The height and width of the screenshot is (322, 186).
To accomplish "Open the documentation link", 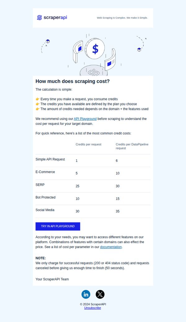I will pyautogui.click(x=111, y=247).
